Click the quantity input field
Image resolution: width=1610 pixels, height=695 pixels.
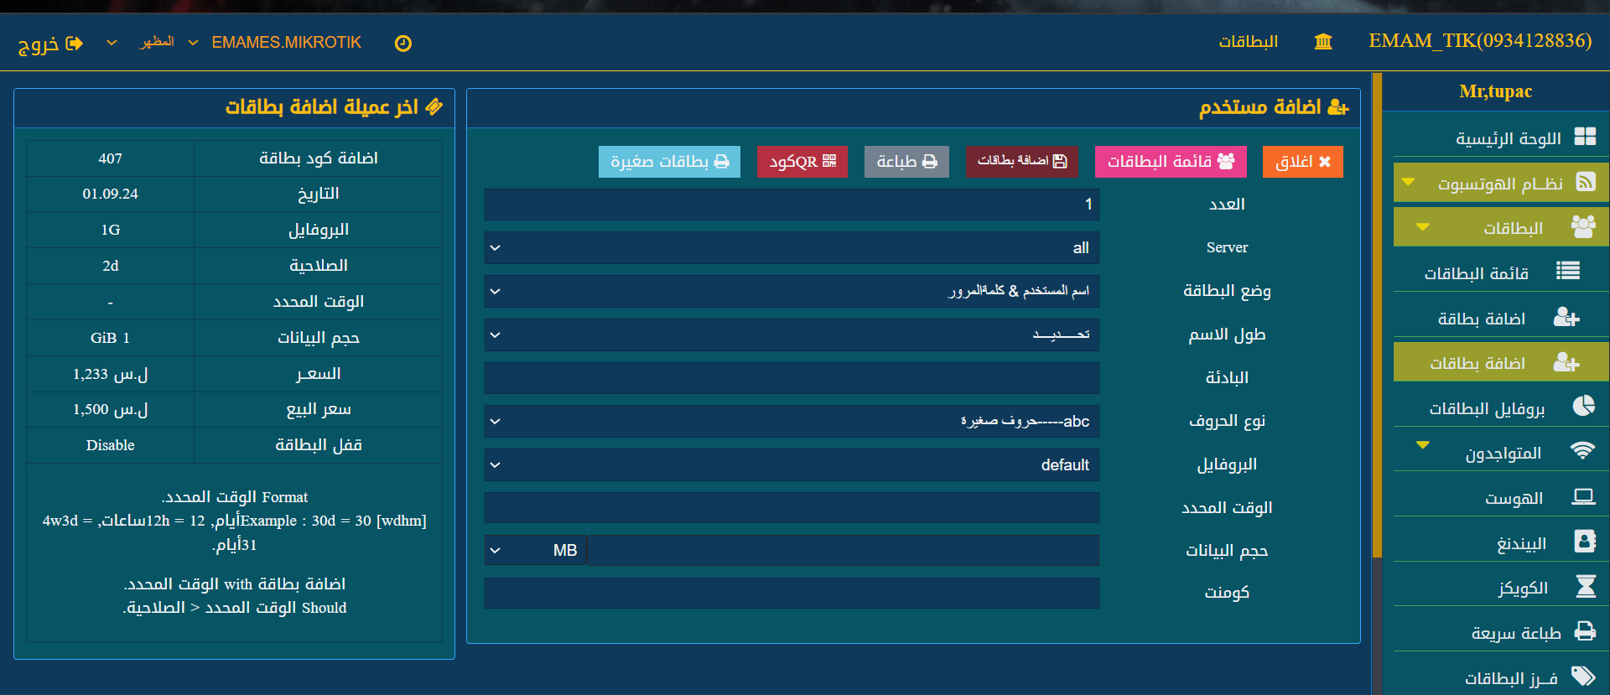coord(791,205)
